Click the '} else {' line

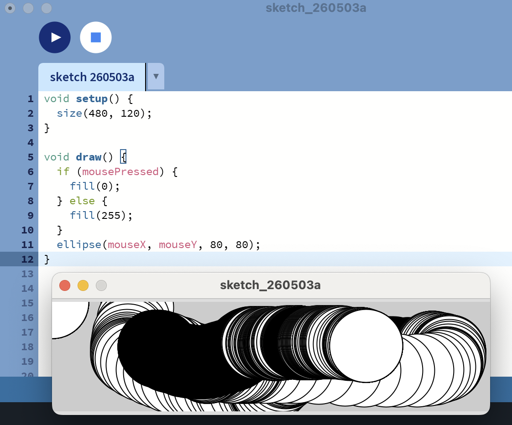tap(82, 201)
